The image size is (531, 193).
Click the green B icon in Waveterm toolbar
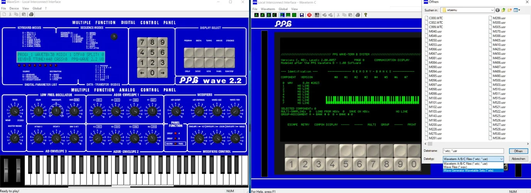(268, 15)
